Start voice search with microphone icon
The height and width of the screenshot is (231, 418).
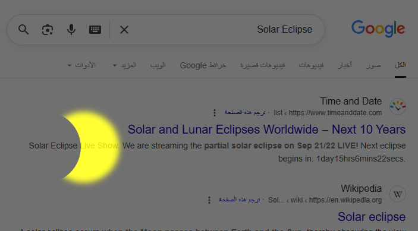click(x=71, y=30)
